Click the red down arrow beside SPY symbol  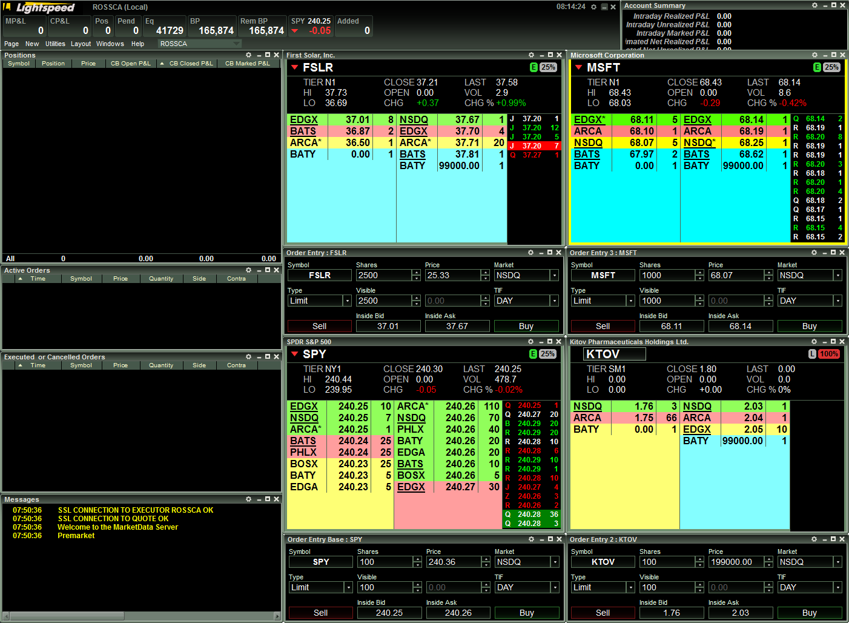[294, 354]
